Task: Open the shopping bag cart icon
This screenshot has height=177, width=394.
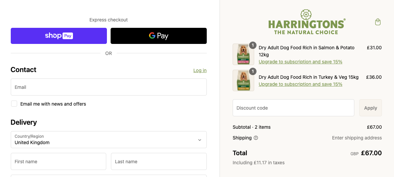Action: coord(378,22)
